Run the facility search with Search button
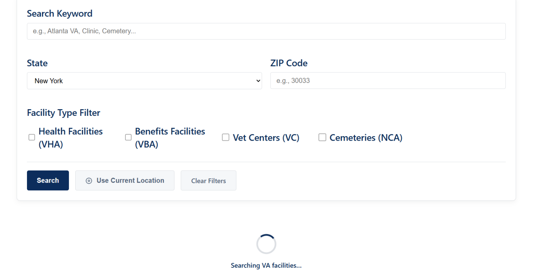560x280 pixels. pyautogui.click(x=48, y=181)
